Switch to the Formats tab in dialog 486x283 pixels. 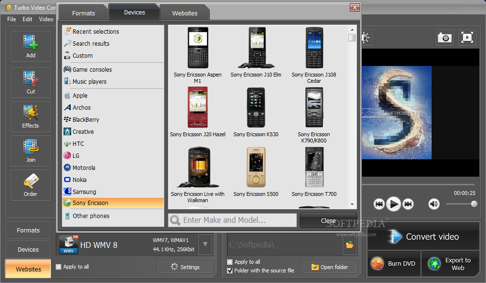84,13
